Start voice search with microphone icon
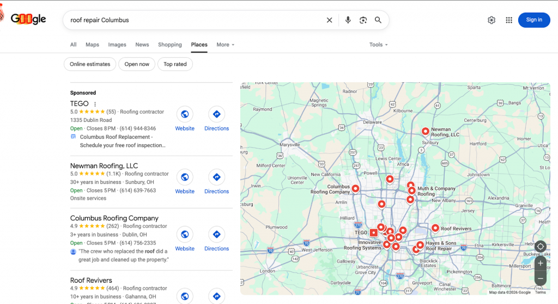Screen dimensions: 558x304 [348, 20]
